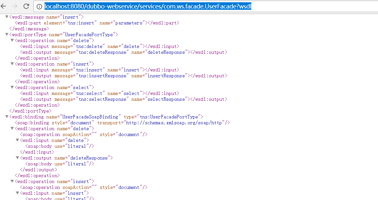View site information icon in address bar

tap(39, 7)
